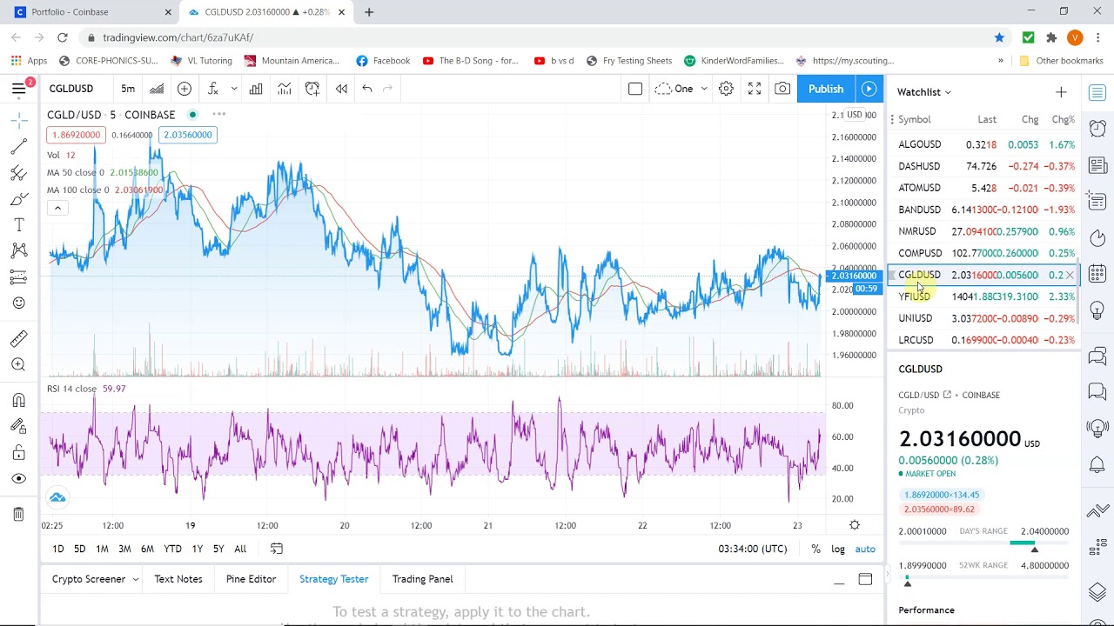Open the prediction and measurement tools
This screenshot has height=626, width=1114.
[x=18, y=277]
